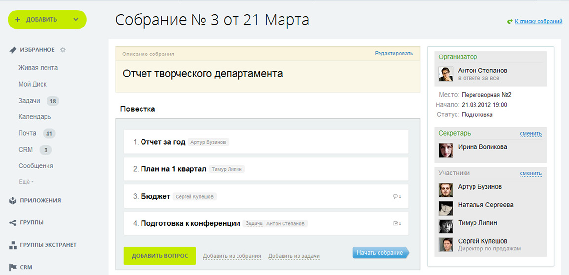
Task: Click Редактировать in meeting description
Action: (x=394, y=54)
